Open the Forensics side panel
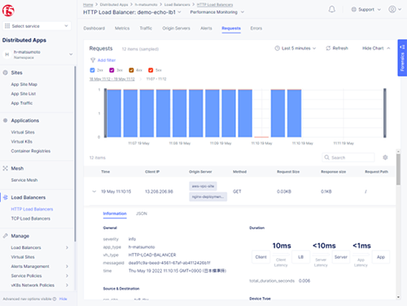407x306 pixels. coord(402,58)
